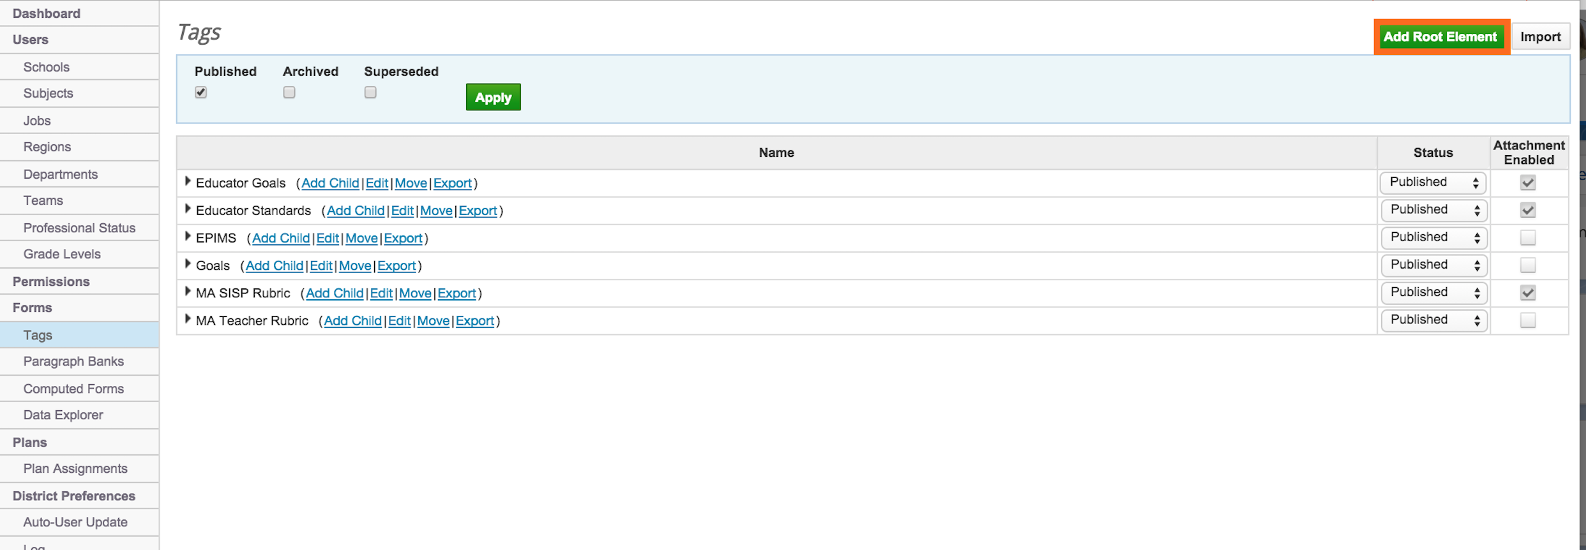Toggle the Published filter checkbox
The height and width of the screenshot is (550, 1586).
pos(201,93)
